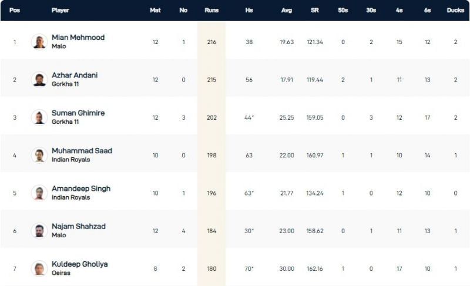
Task: Sort table by Runs column header
Action: [211, 11]
